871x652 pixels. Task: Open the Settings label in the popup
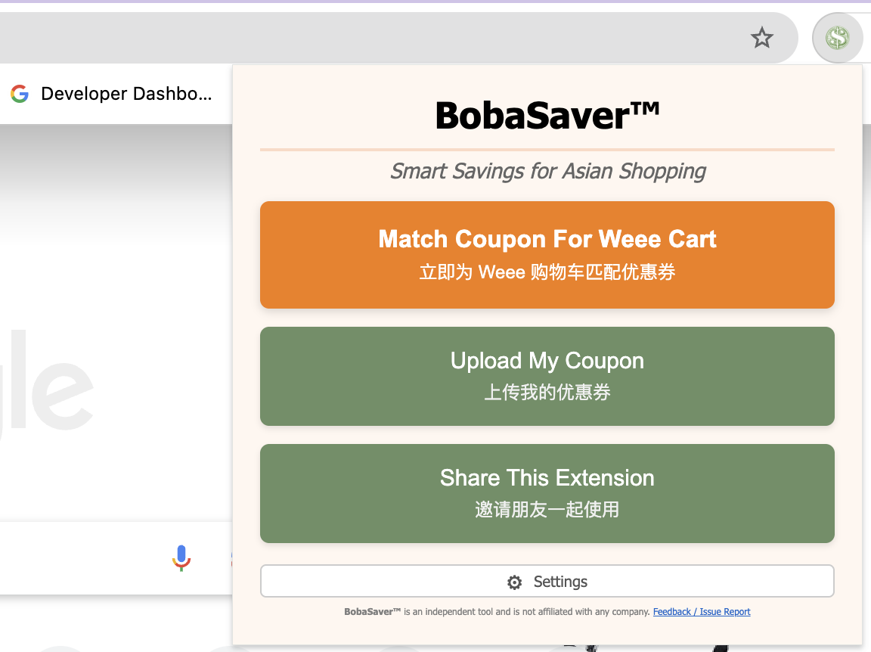click(x=560, y=582)
